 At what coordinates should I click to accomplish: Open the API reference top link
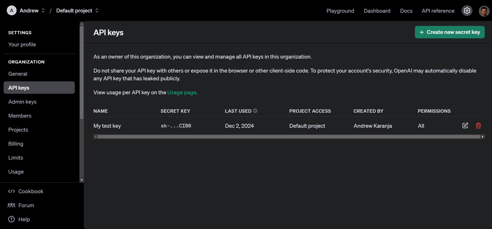click(x=438, y=11)
